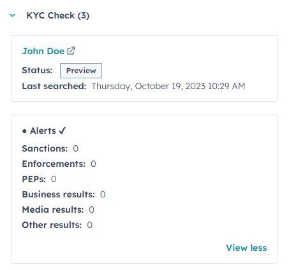289x270 pixels.
Task: Click the external link icon beside John Doe
Action: (x=71, y=51)
